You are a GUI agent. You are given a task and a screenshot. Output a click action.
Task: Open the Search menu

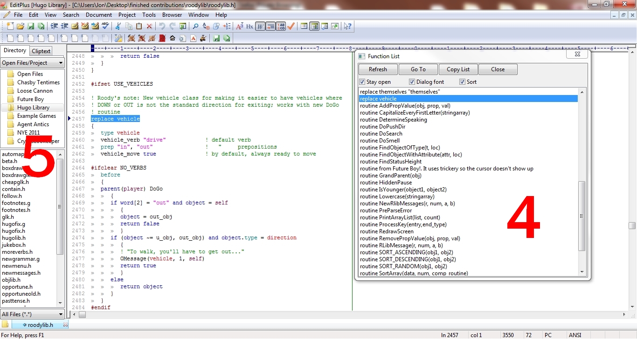[x=71, y=15]
